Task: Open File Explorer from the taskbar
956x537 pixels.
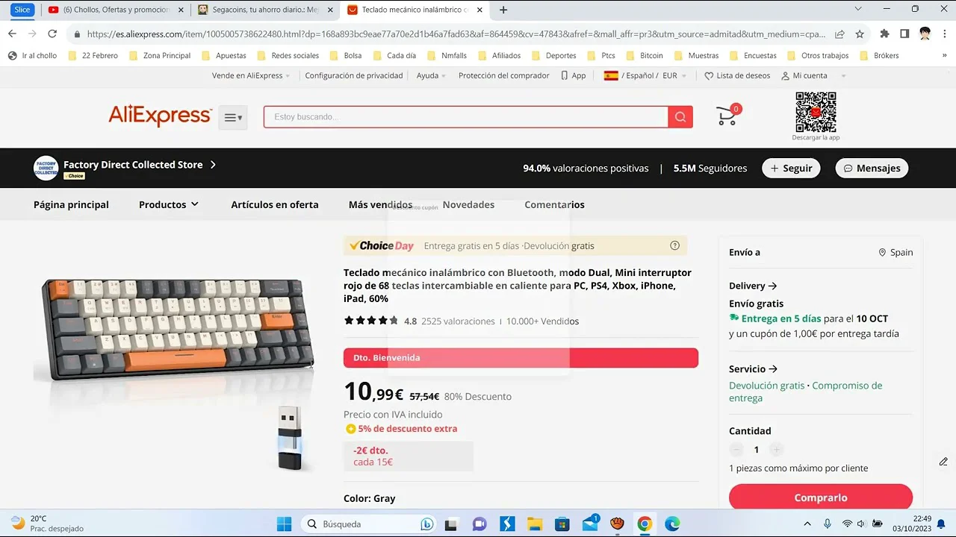Action: click(534, 524)
